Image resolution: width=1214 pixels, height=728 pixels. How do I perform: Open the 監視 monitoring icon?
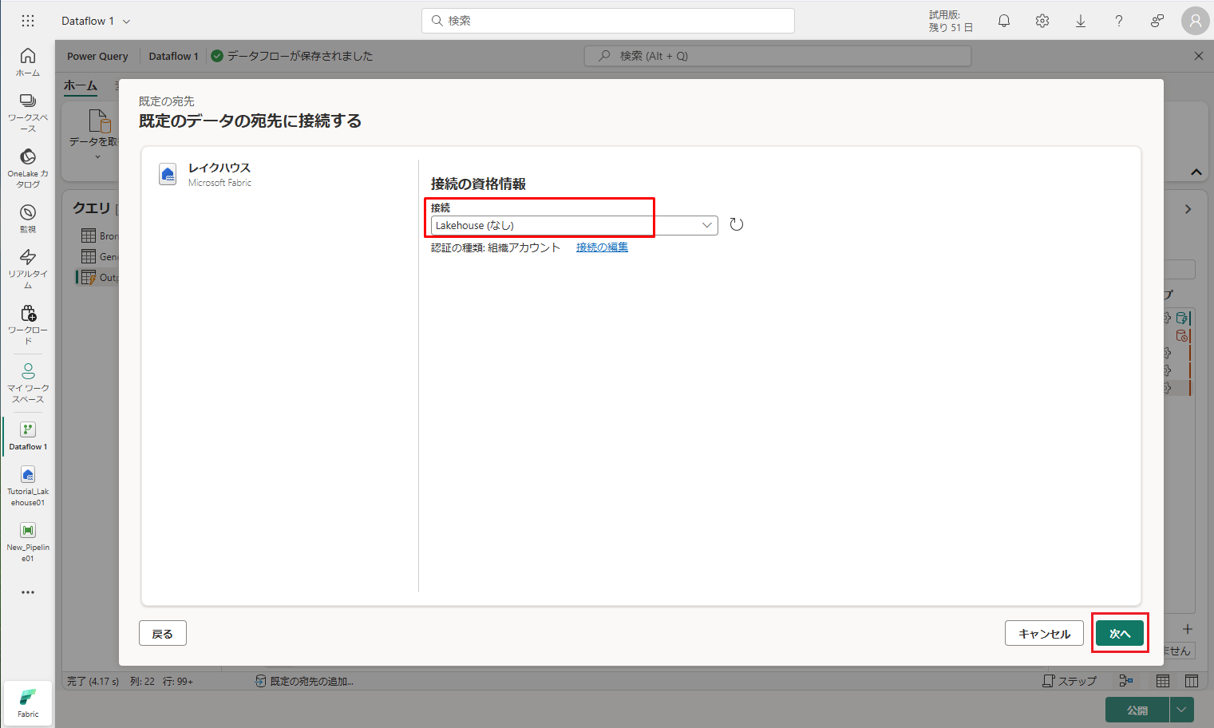pyautogui.click(x=28, y=218)
